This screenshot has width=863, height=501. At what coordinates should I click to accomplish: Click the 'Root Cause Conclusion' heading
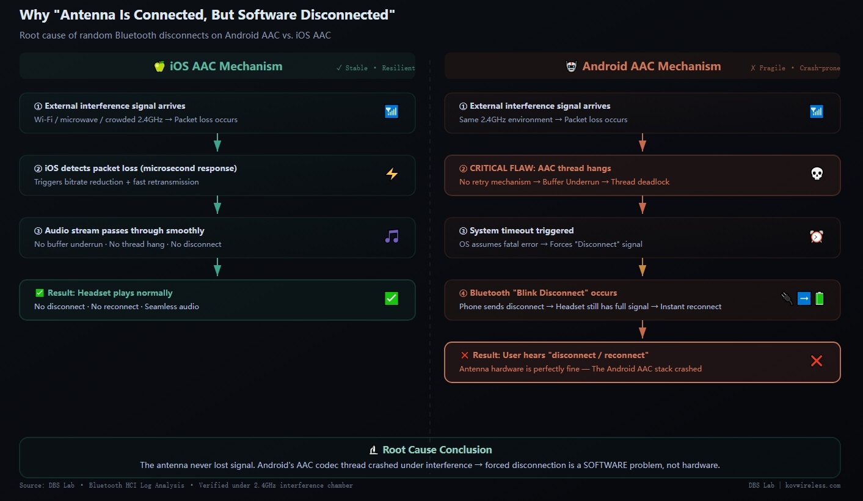click(437, 450)
